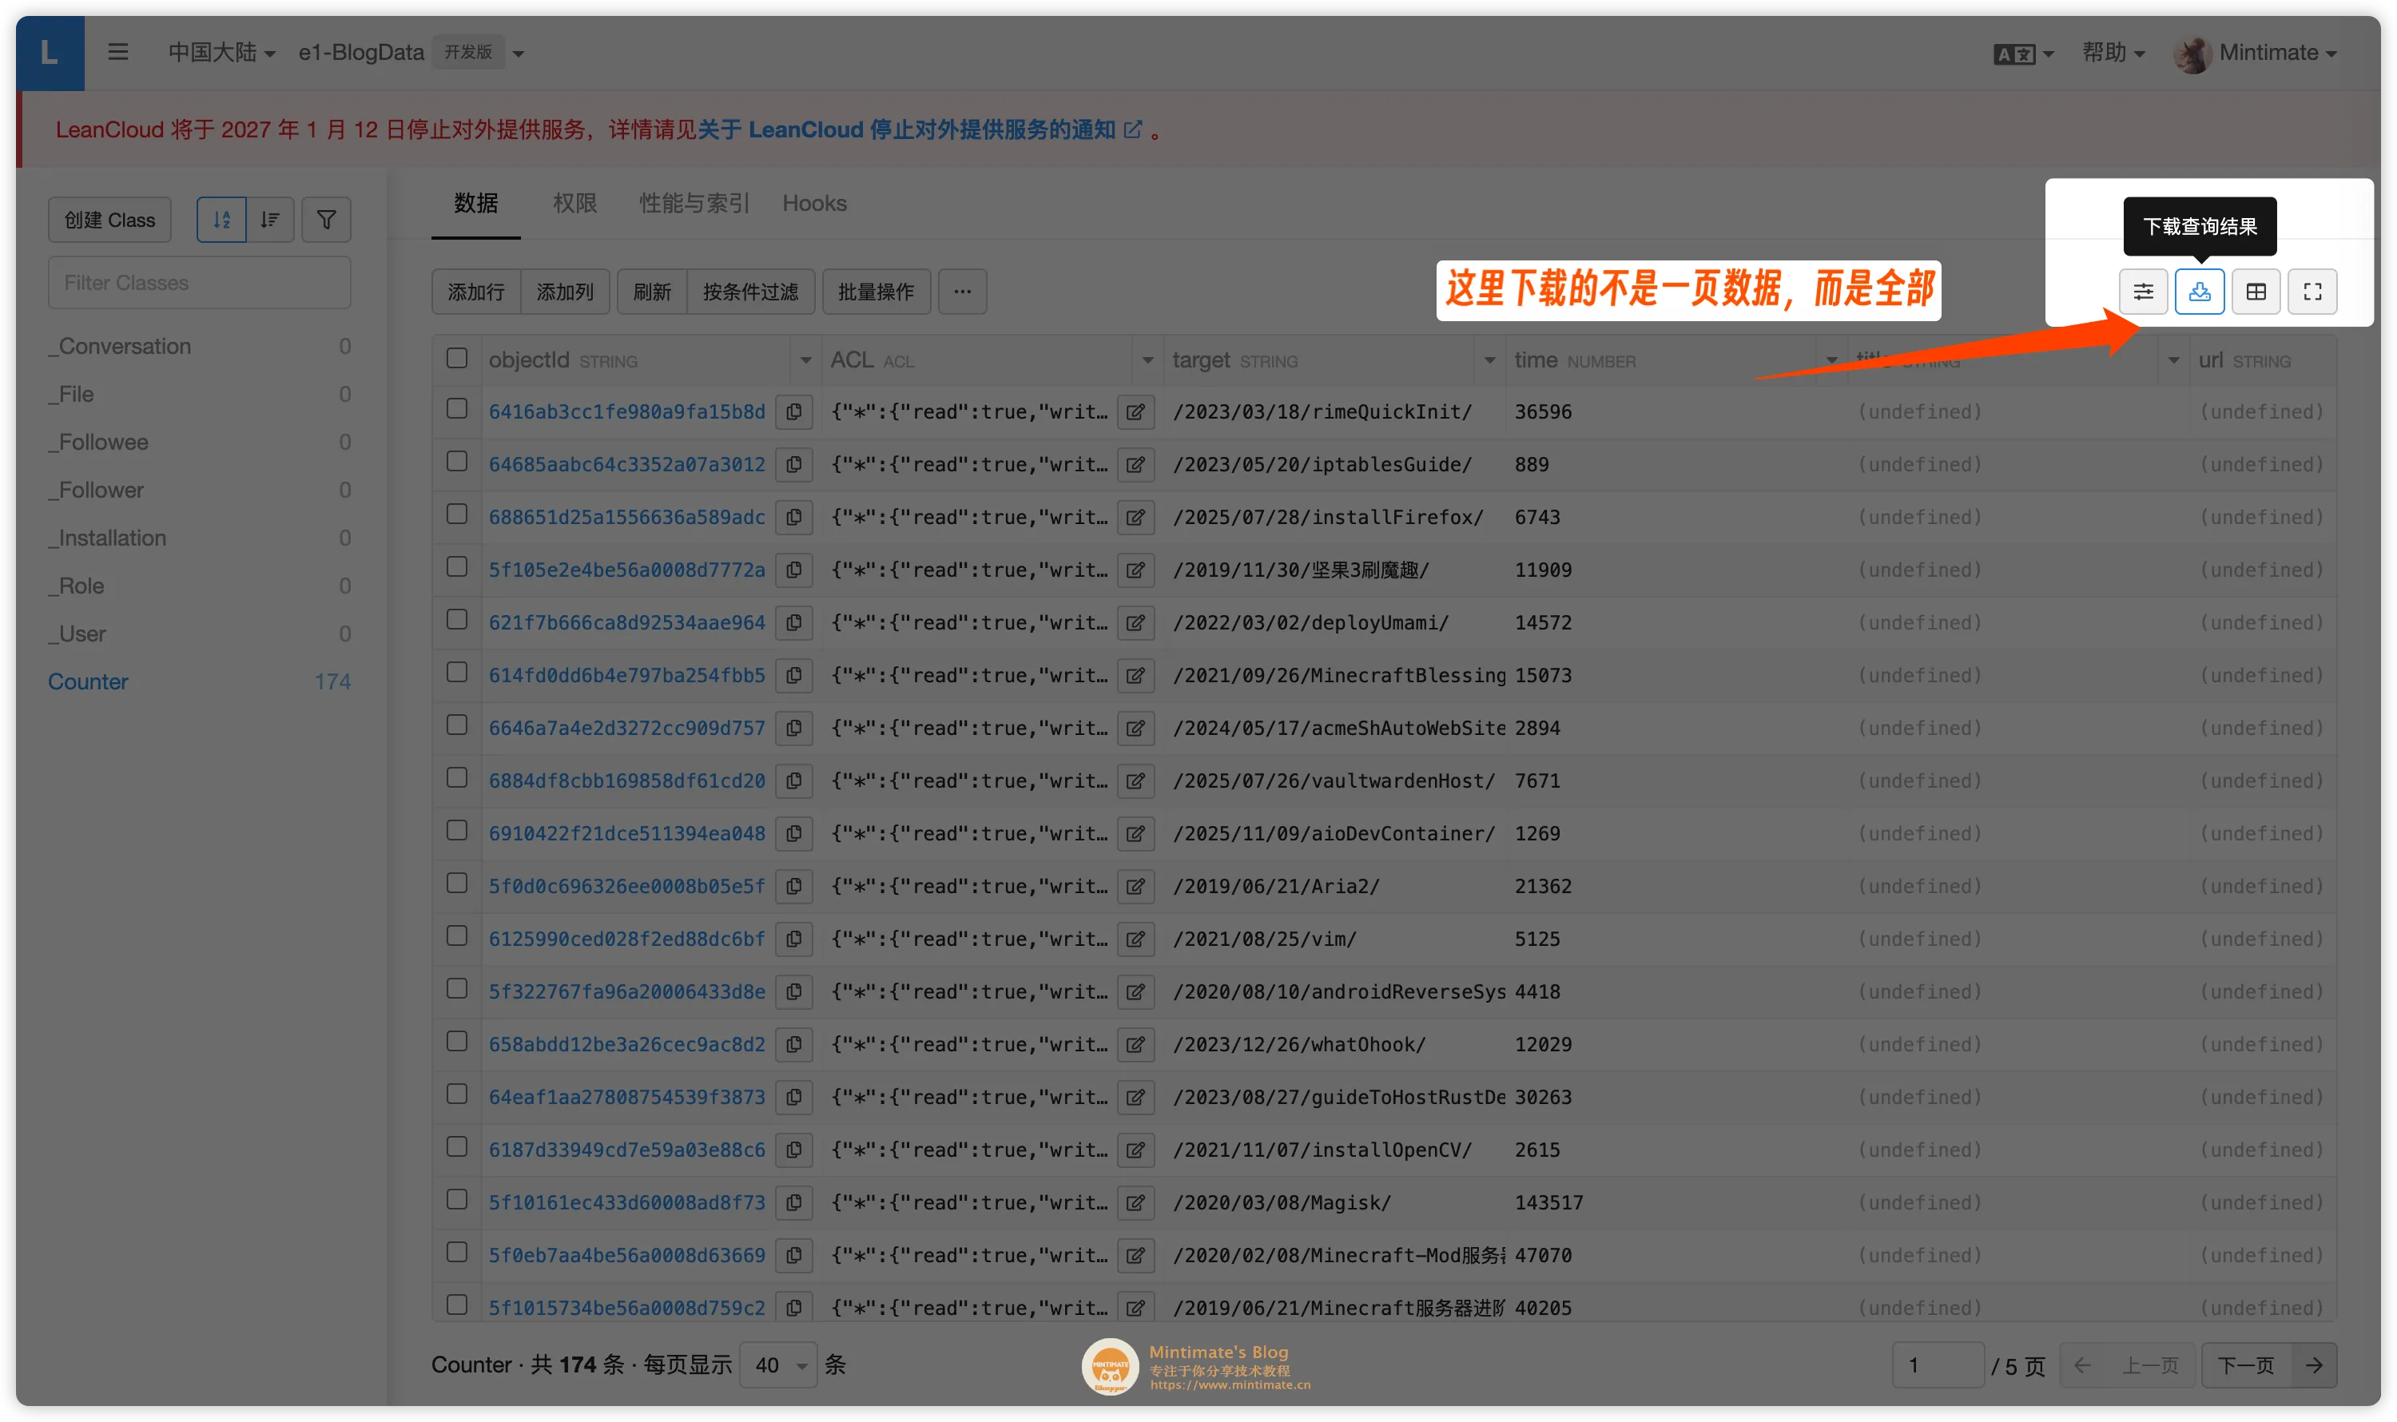The image size is (2397, 1422).
Task: Open the page size 40 dropdown
Action: pyautogui.click(x=778, y=1364)
